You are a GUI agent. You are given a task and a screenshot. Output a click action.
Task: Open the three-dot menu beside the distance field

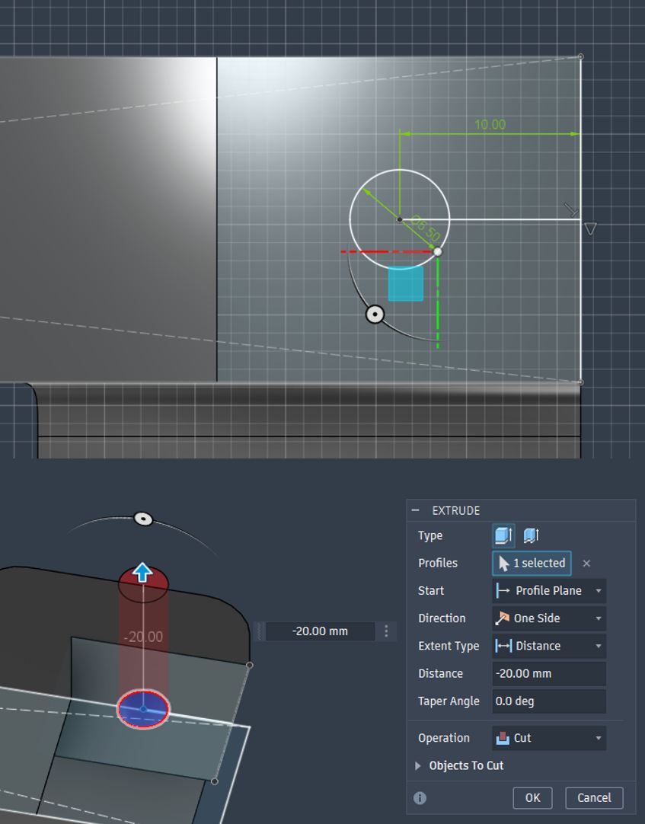tap(385, 631)
